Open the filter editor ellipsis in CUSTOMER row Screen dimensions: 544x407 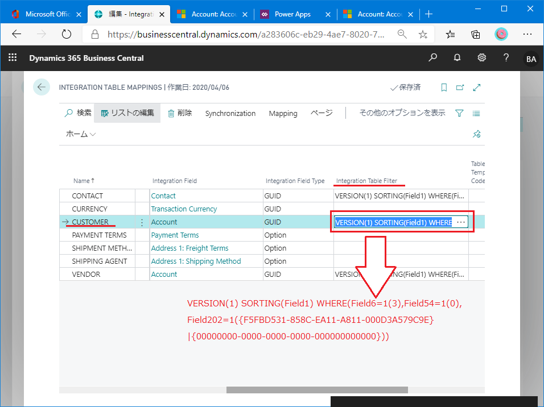click(461, 222)
